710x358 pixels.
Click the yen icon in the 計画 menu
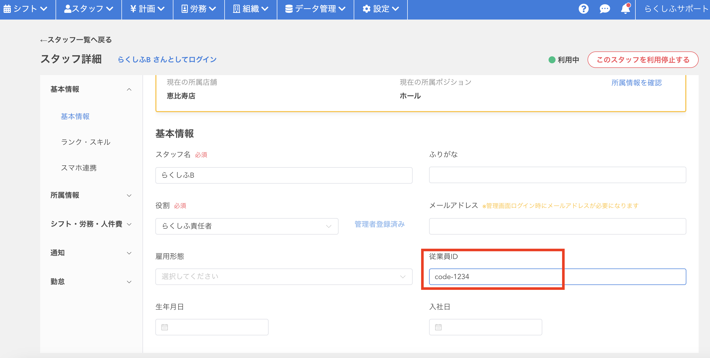click(x=134, y=9)
